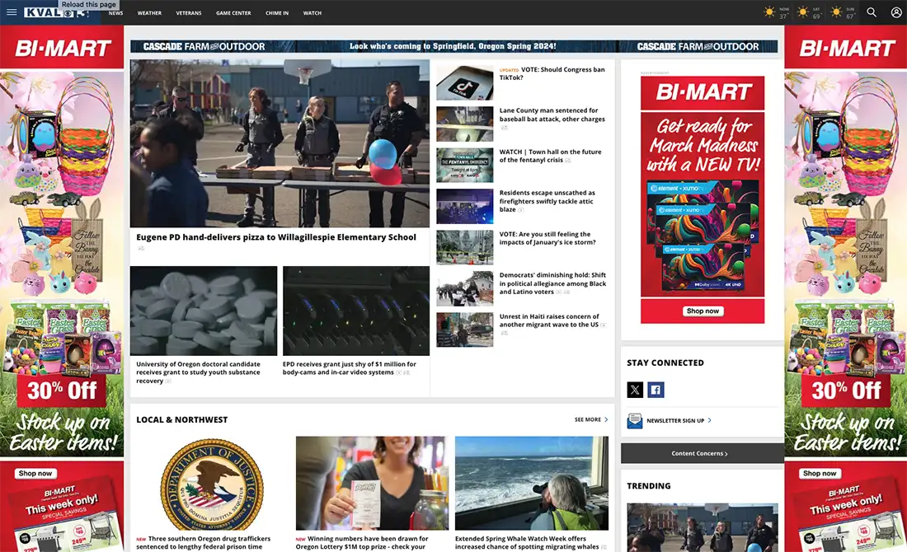Open the Game Center menu item
907x552 pixels.
[x=233, y=12]
